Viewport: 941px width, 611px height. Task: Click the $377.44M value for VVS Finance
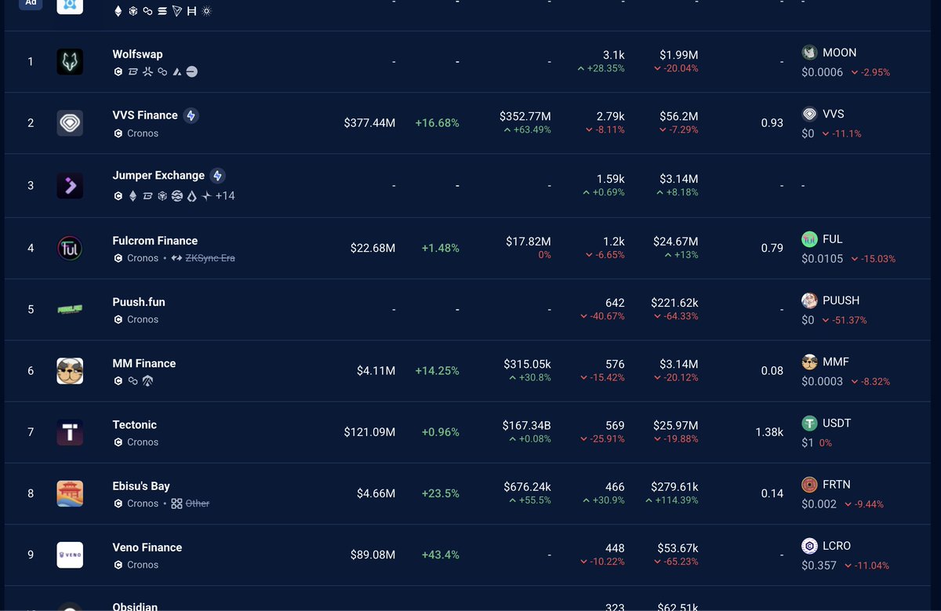(x=369, y=123)
